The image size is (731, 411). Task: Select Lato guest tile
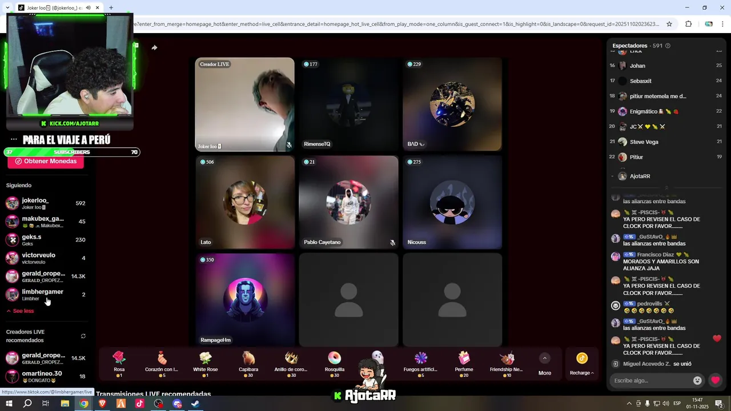click(x=245, y=202)
